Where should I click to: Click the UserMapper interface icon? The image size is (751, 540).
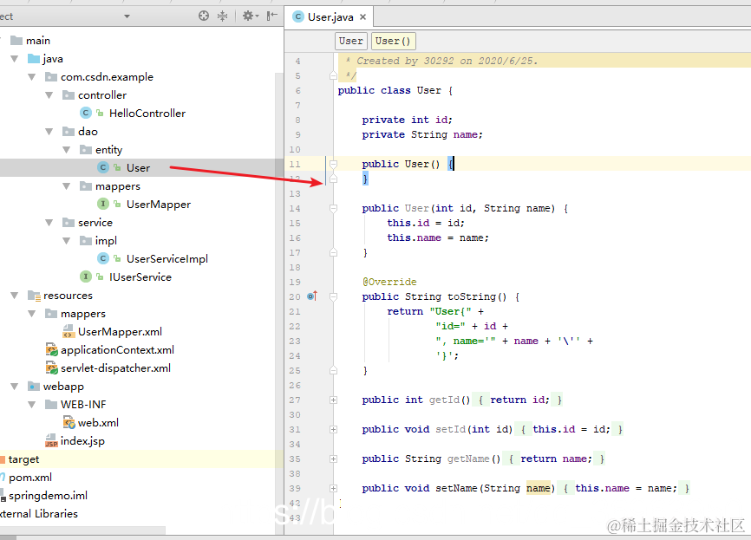click(x=103, y=204)
